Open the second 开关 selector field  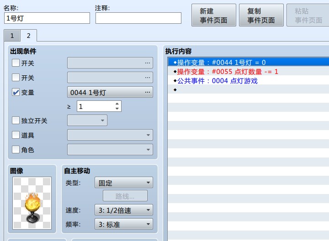[x=110, y=78]
